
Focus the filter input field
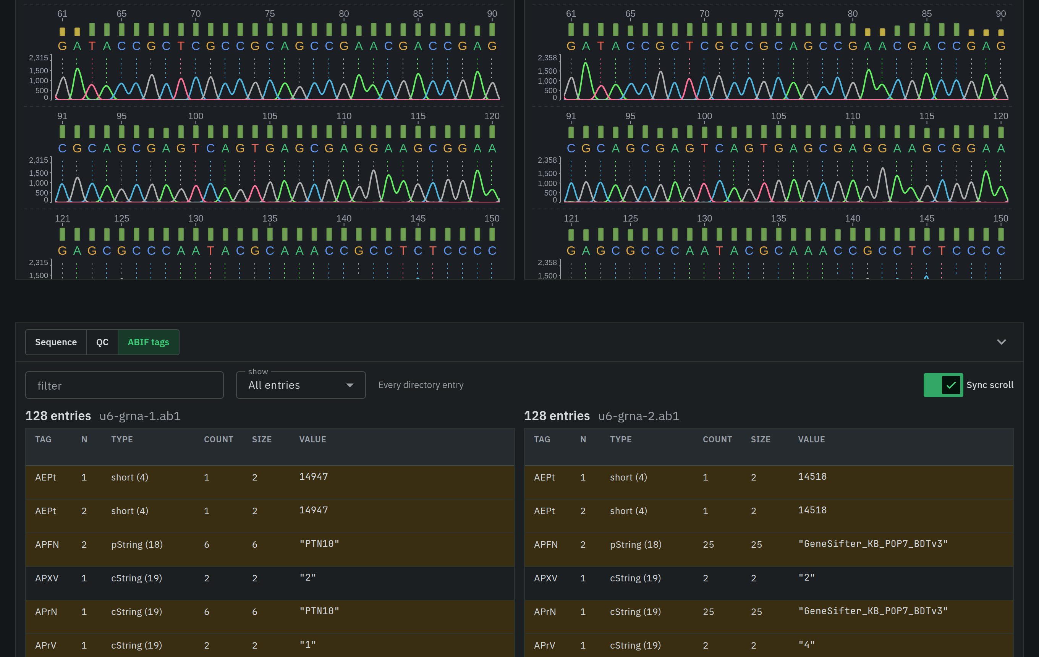click(x=124, y=385)
